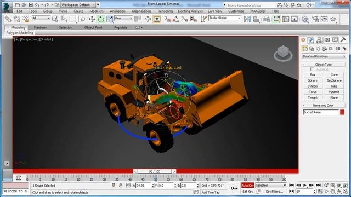
Task: Switch to Motion command panel tab
Action: click(x=327, y=40)
